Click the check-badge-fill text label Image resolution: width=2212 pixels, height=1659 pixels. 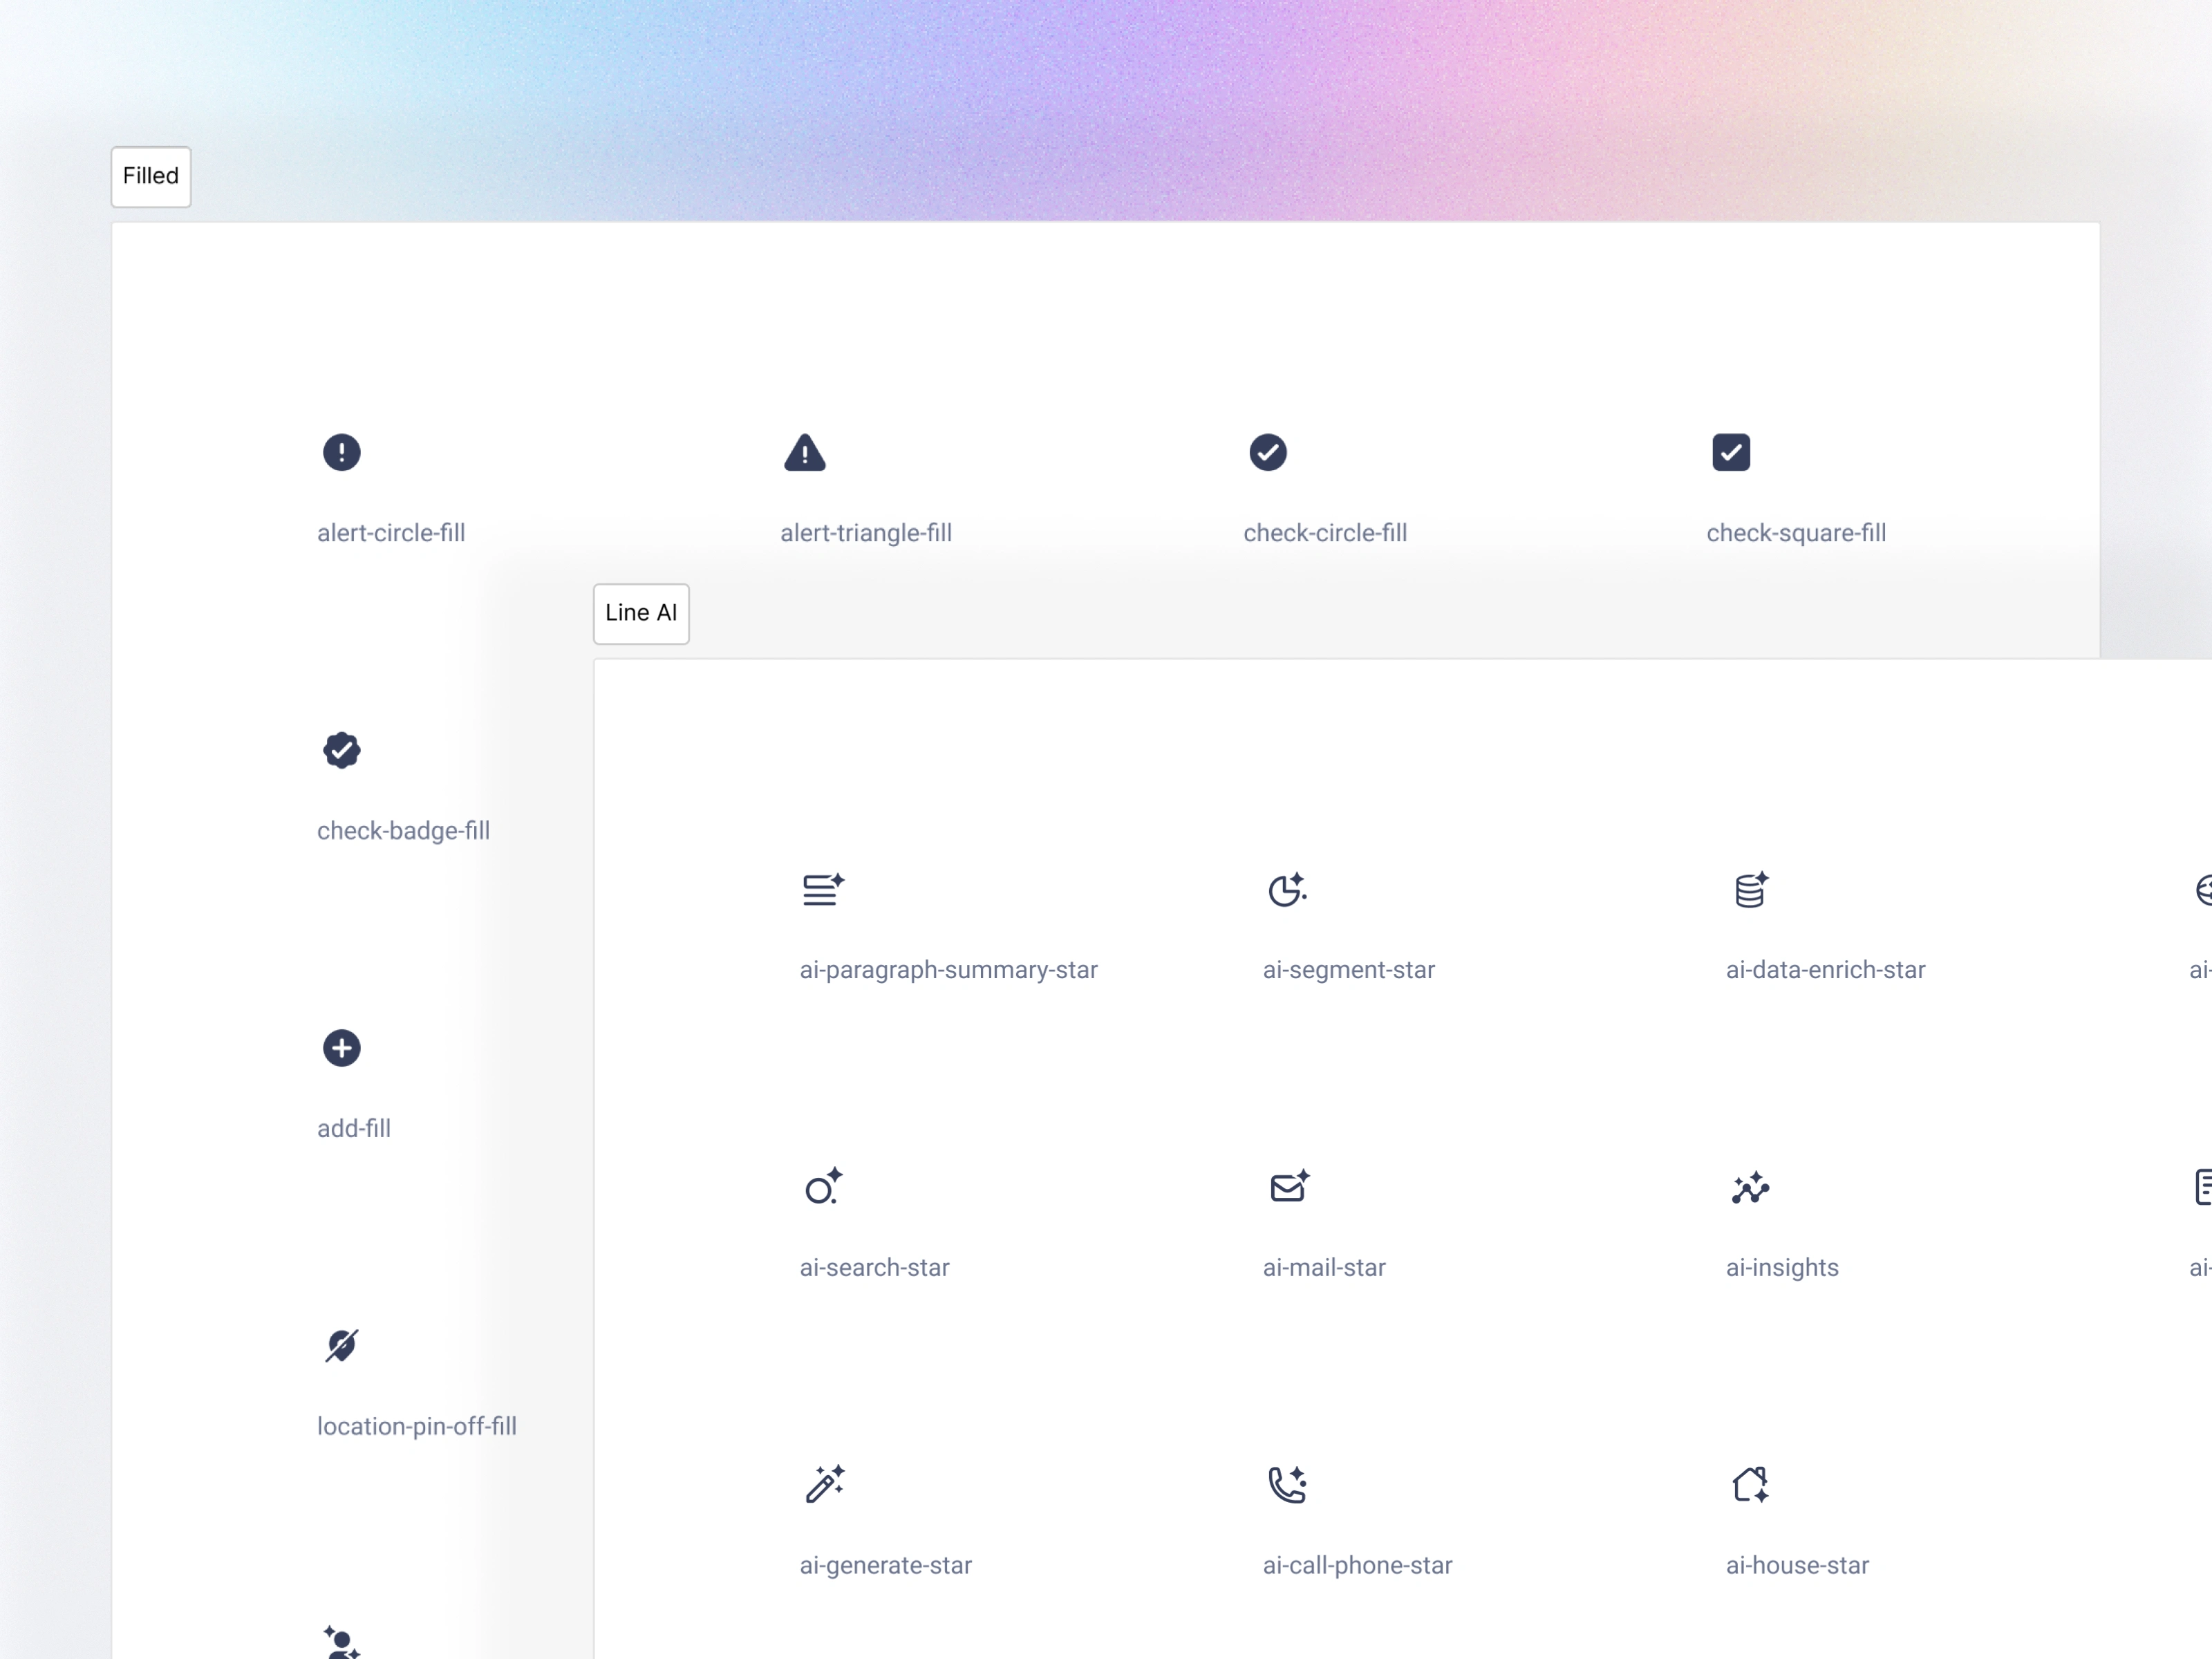403,830
